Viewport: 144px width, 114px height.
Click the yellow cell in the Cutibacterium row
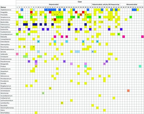tap(114, 98)
